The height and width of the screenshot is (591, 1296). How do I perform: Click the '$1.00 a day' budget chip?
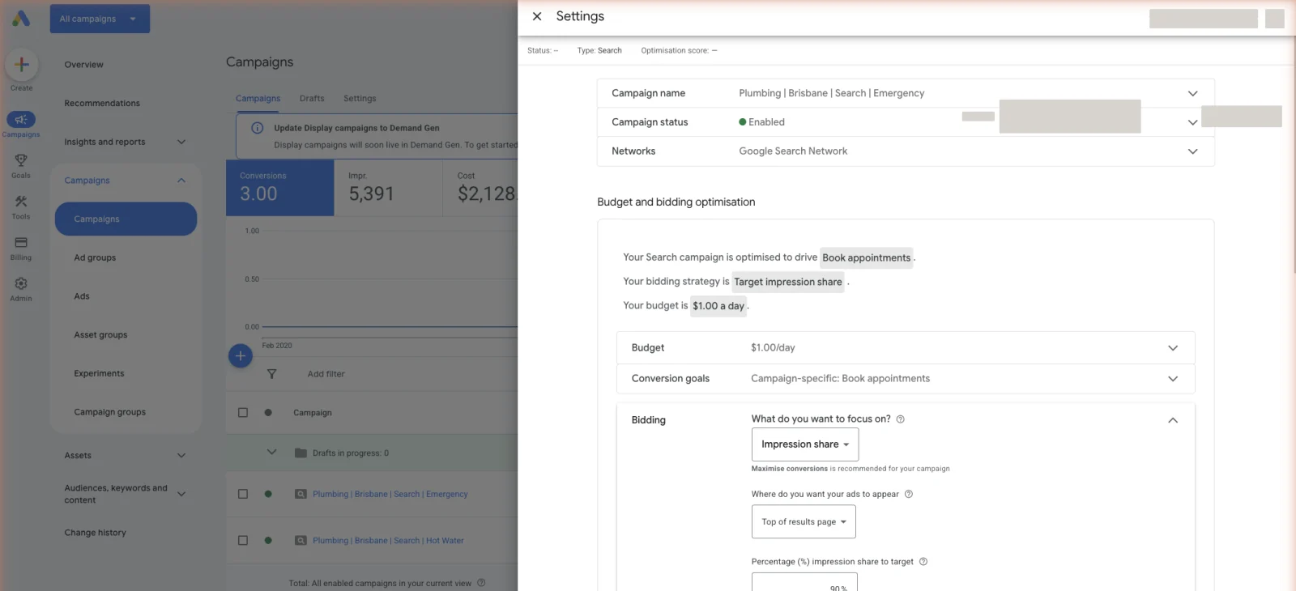tap(718, 306)
